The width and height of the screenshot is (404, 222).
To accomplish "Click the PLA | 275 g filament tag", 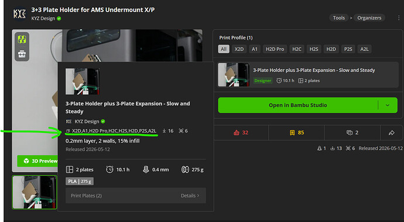I will click(80, 182).
